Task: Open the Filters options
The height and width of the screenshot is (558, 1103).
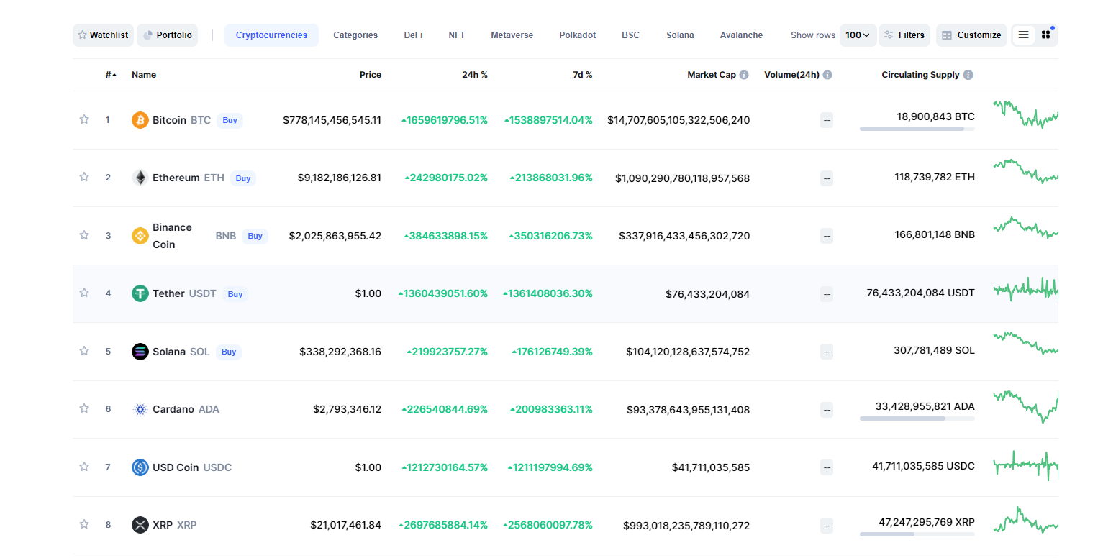Action: pos(904,35)
